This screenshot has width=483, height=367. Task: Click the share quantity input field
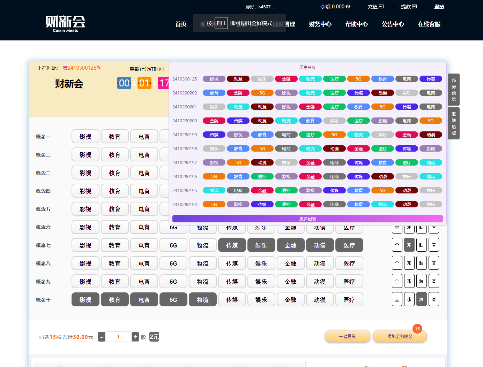[118, 337]
